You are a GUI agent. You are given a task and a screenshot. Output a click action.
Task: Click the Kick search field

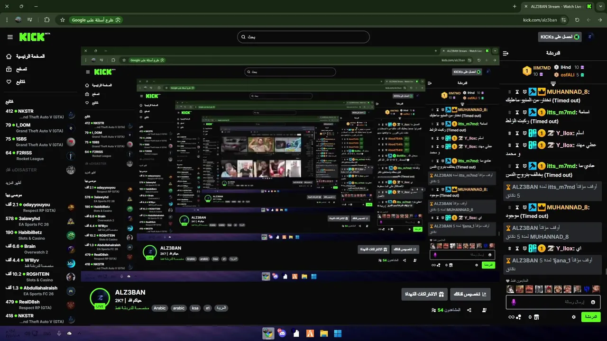(303, 37)
